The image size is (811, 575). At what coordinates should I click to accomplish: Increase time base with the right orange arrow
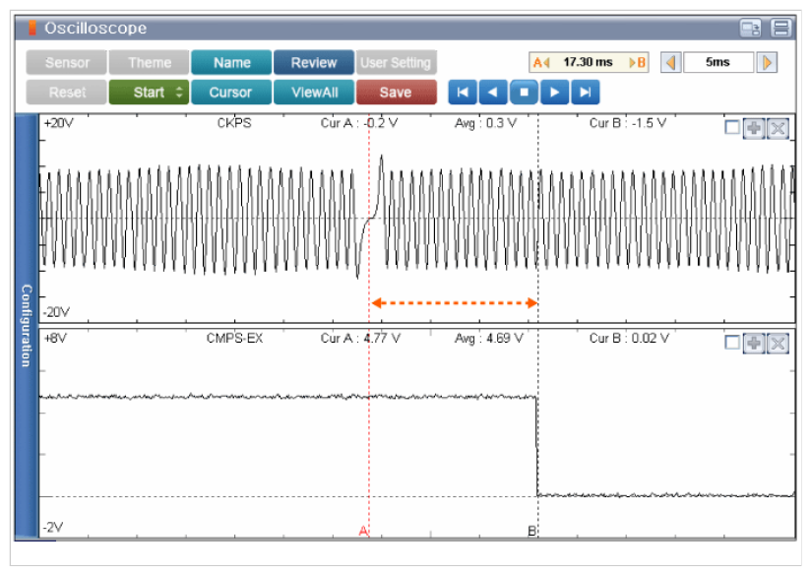tap(767, 63)
